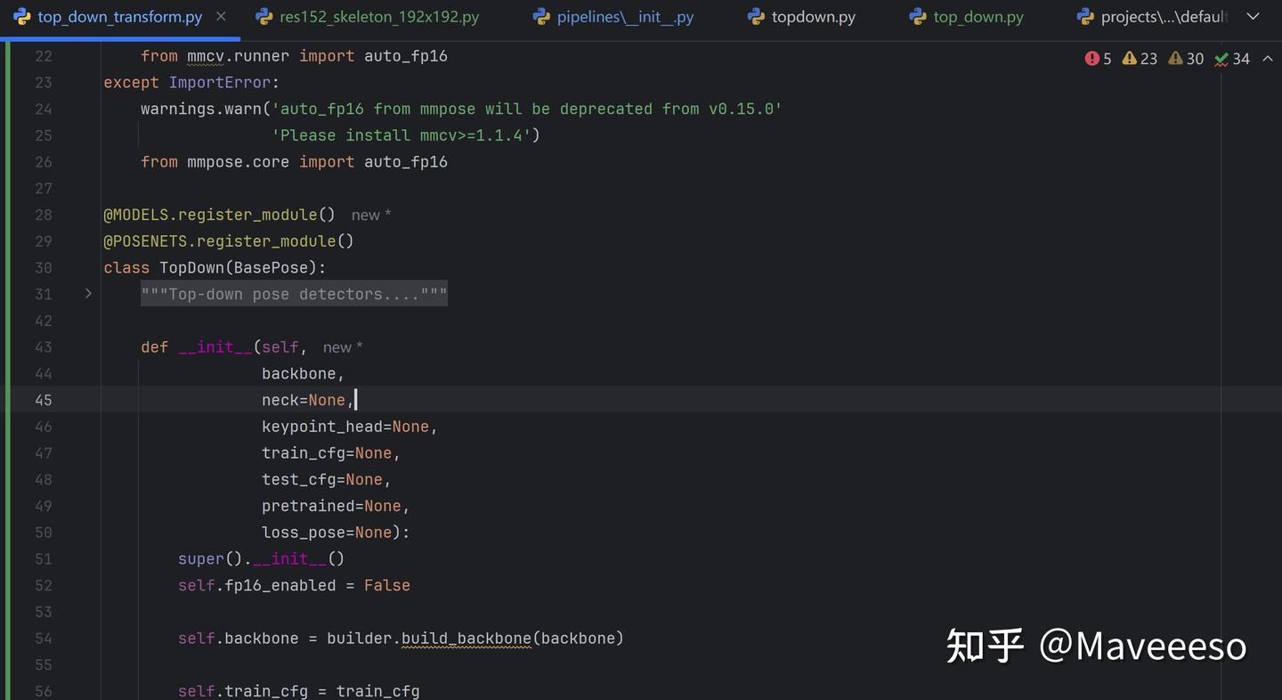
Task: Collapse the problems summary with the chevron
Action: click(x=1265, y=59)
